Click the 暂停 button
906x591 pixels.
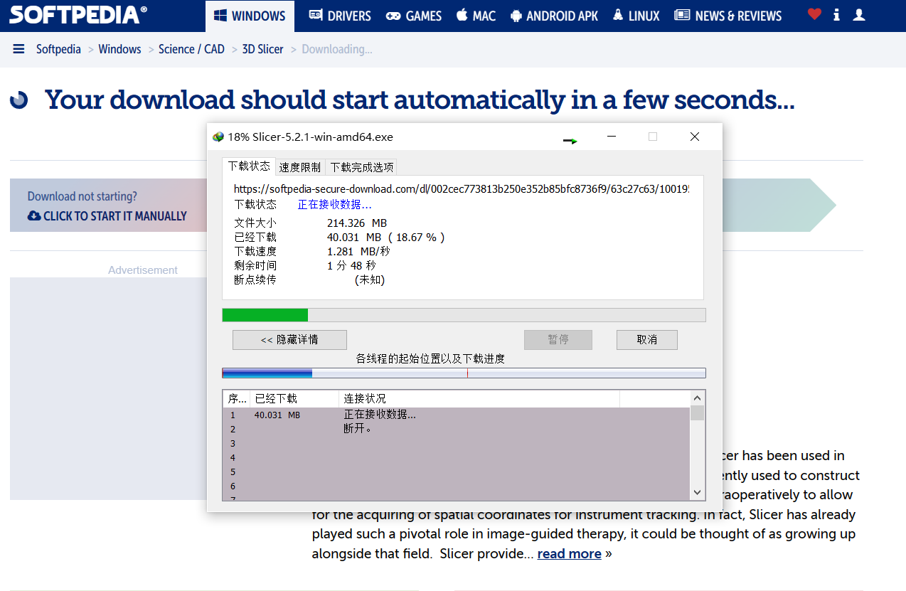tap(558, 340)
